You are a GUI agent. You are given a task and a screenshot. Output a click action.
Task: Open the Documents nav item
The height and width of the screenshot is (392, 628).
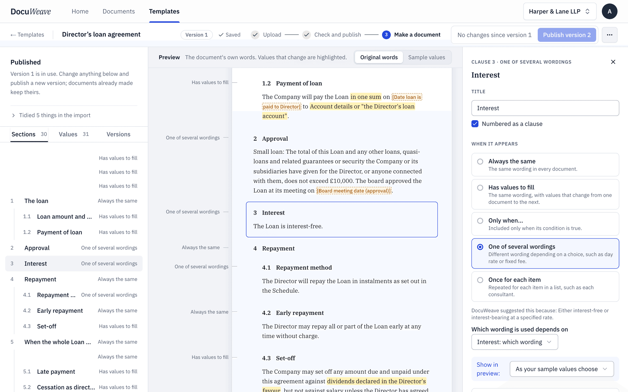pyautogui.click(x=119, y=11)
